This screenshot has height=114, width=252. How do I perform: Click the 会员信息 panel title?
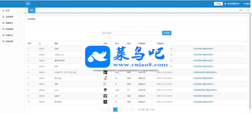point(31,19)
